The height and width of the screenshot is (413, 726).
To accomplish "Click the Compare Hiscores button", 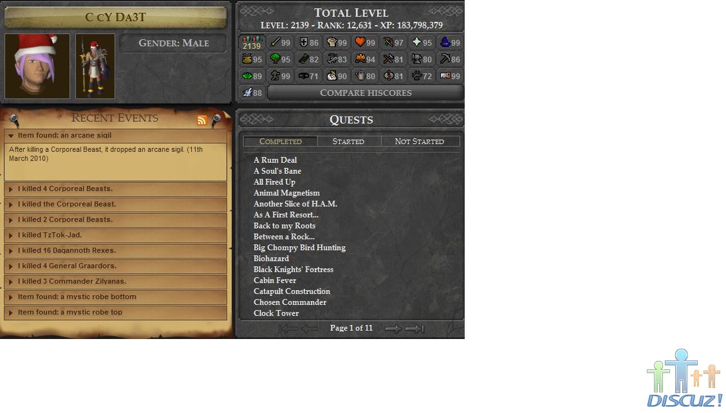I will click(x=366, y=93).
